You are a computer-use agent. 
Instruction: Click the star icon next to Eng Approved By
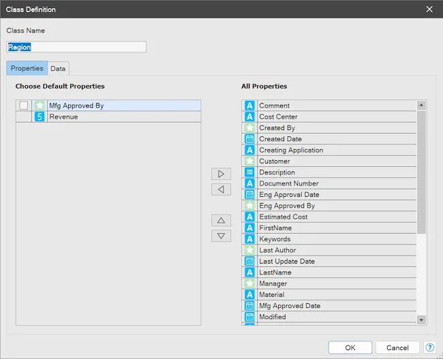(x=249, y=206)
